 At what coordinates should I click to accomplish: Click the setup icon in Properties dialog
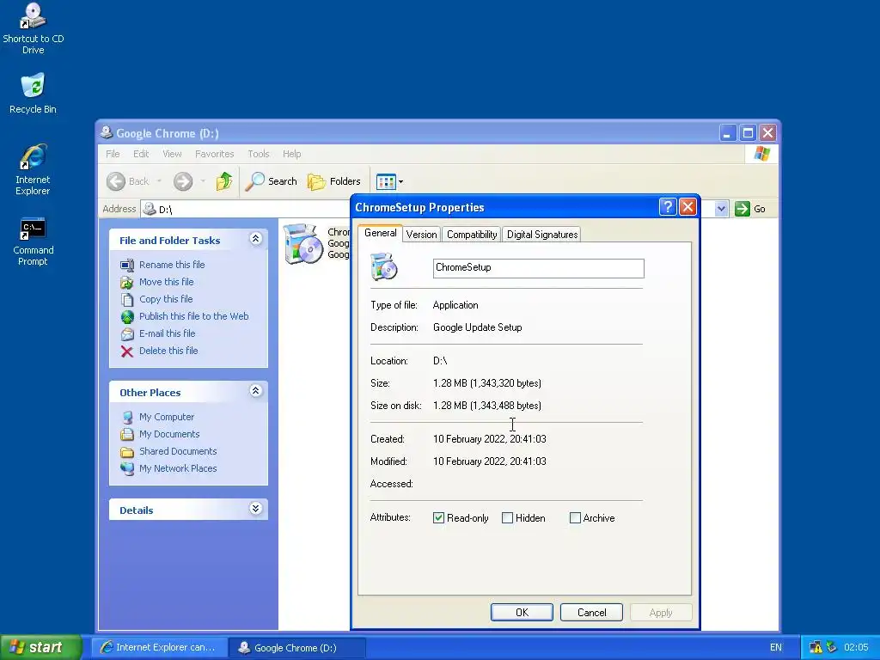click(384, 266)
